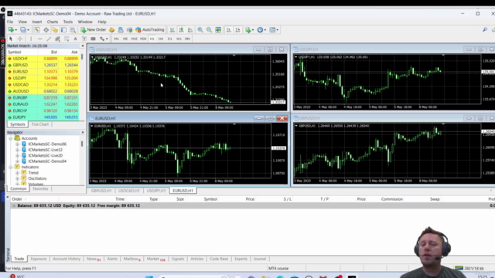
Task: Select the Equidistant Channel tool
Action: pos(57,39)
